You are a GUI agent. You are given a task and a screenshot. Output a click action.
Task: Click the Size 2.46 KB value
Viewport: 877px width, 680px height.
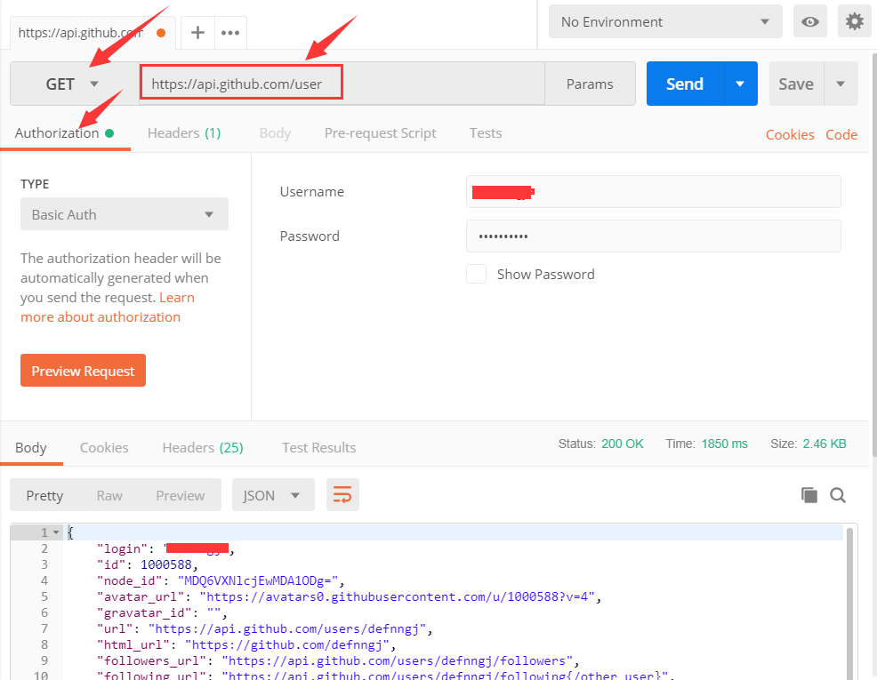(825, 444)
